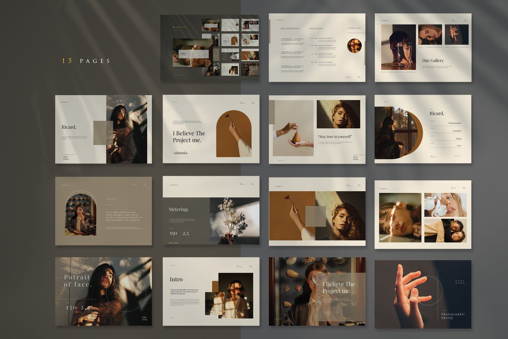
Task: Click the "Our Gallery" title text
Action: tap(433, 61)
